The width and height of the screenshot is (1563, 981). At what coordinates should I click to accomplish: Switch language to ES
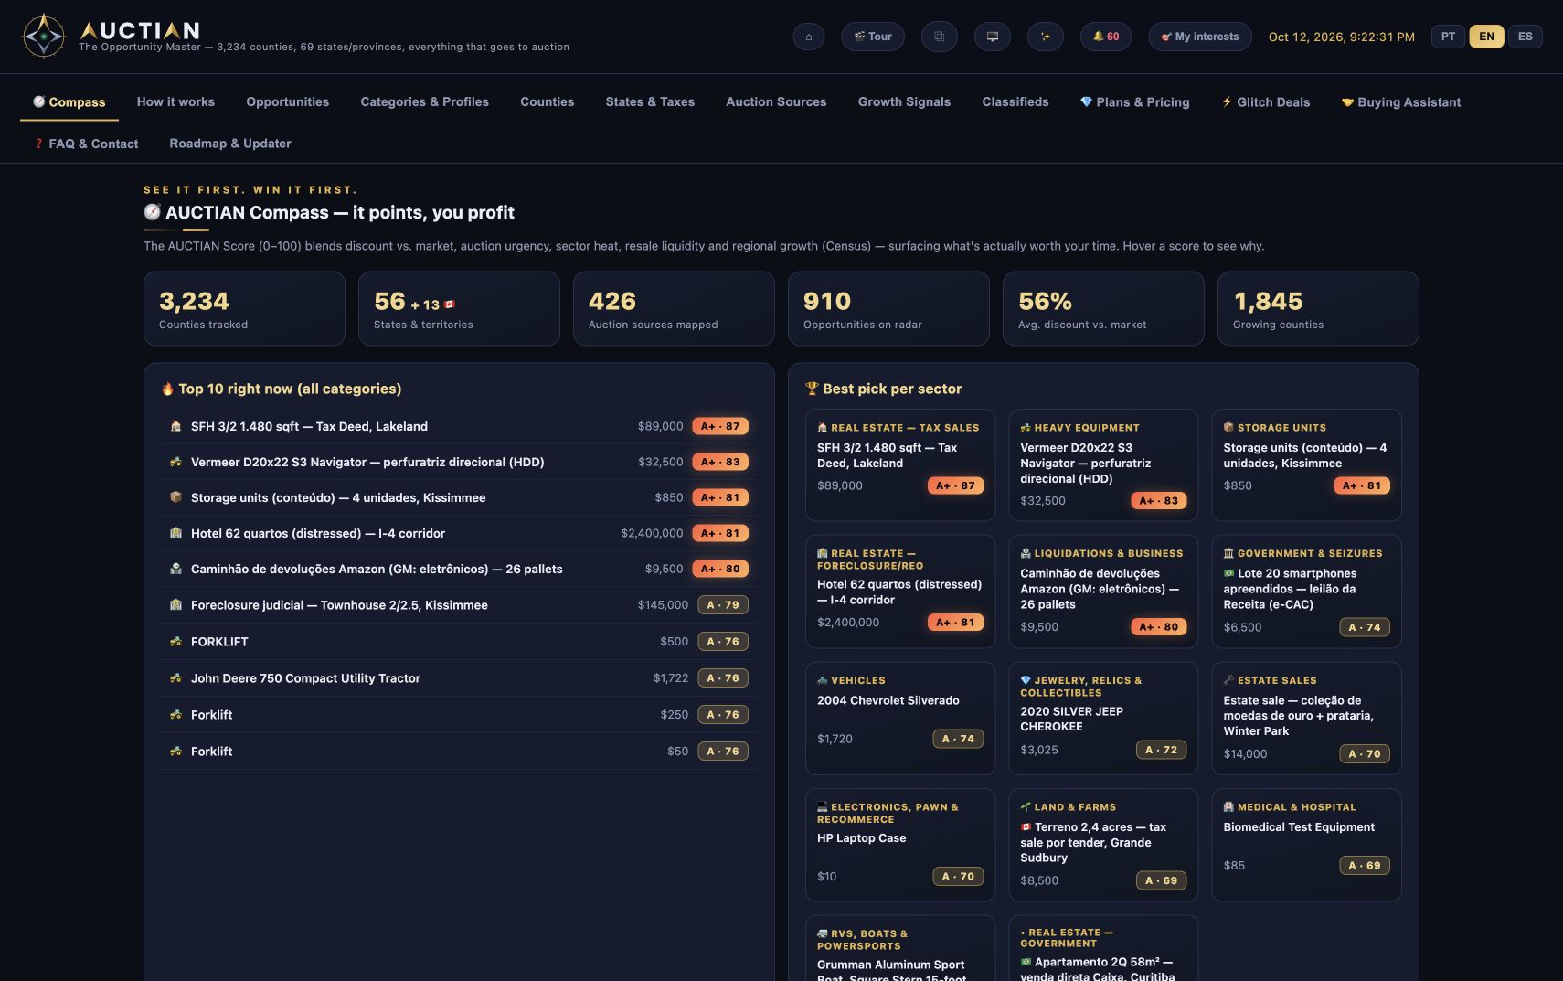tap(1525, 37)
